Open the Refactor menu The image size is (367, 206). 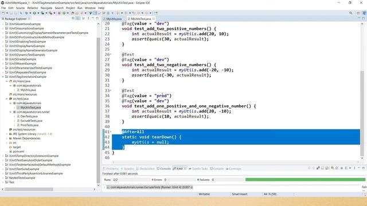[x=33, y=8]
